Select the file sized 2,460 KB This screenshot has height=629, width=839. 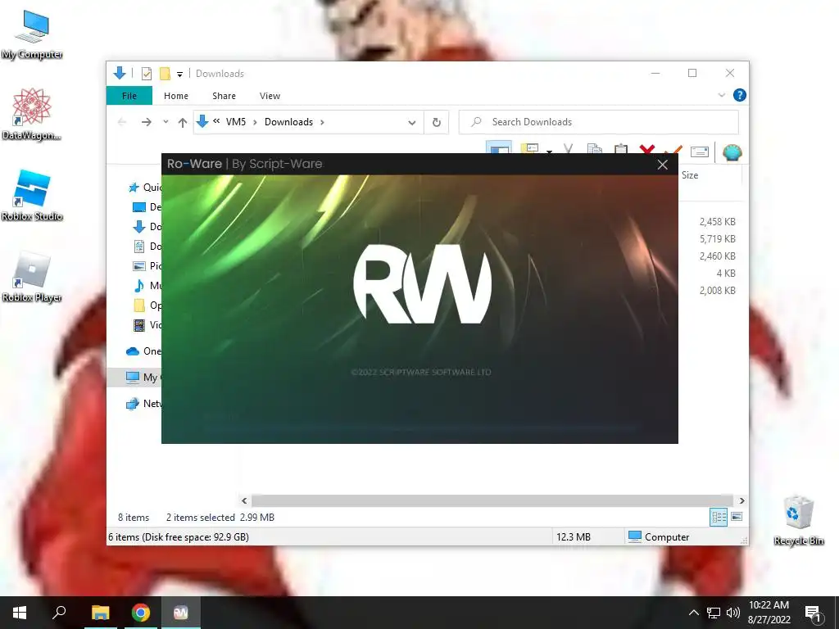[717, 256]
